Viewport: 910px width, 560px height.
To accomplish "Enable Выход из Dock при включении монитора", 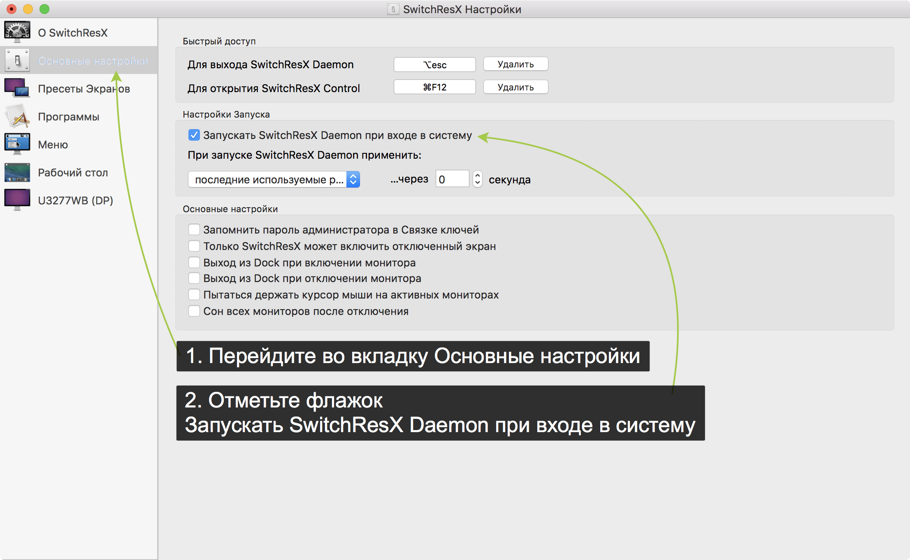I will tap(194, 262).
